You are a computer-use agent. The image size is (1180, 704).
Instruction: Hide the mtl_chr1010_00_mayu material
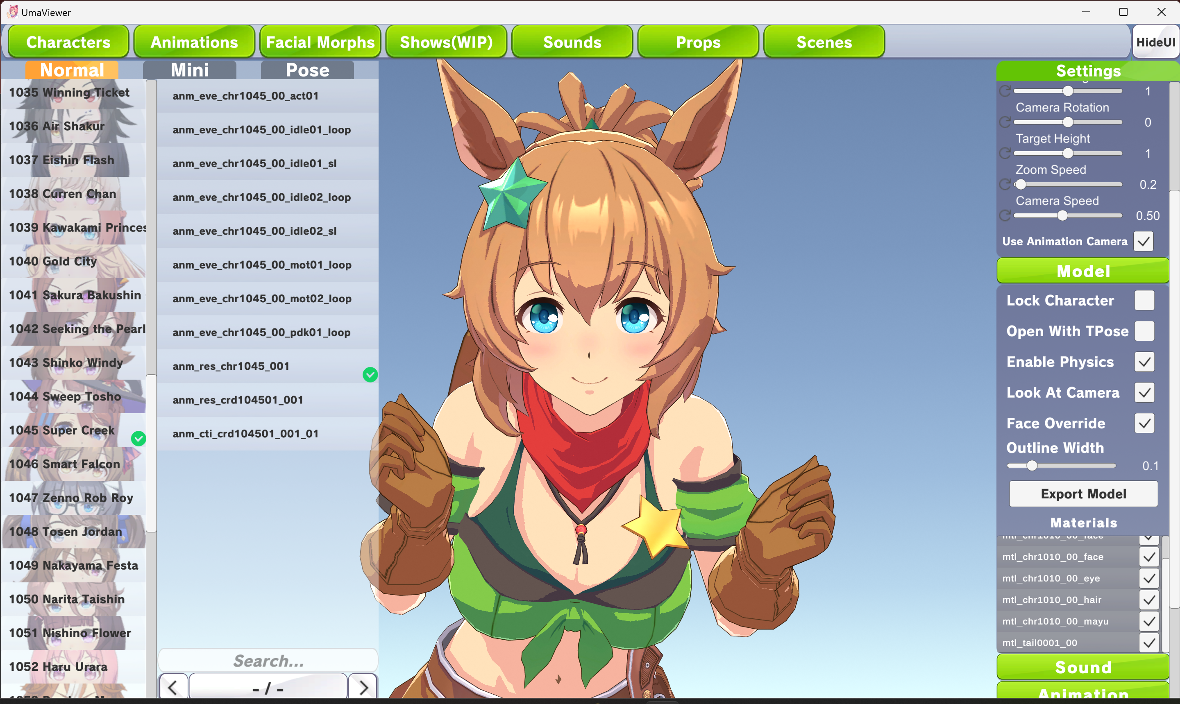(x=1149, y=621)
